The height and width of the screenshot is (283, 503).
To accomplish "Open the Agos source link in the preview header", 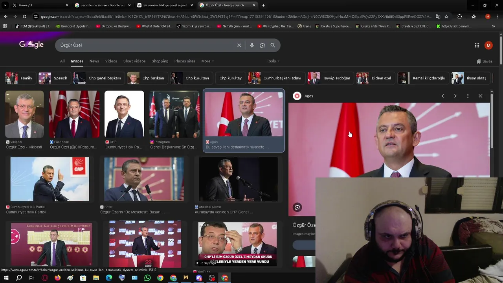I will coord(303,96).
